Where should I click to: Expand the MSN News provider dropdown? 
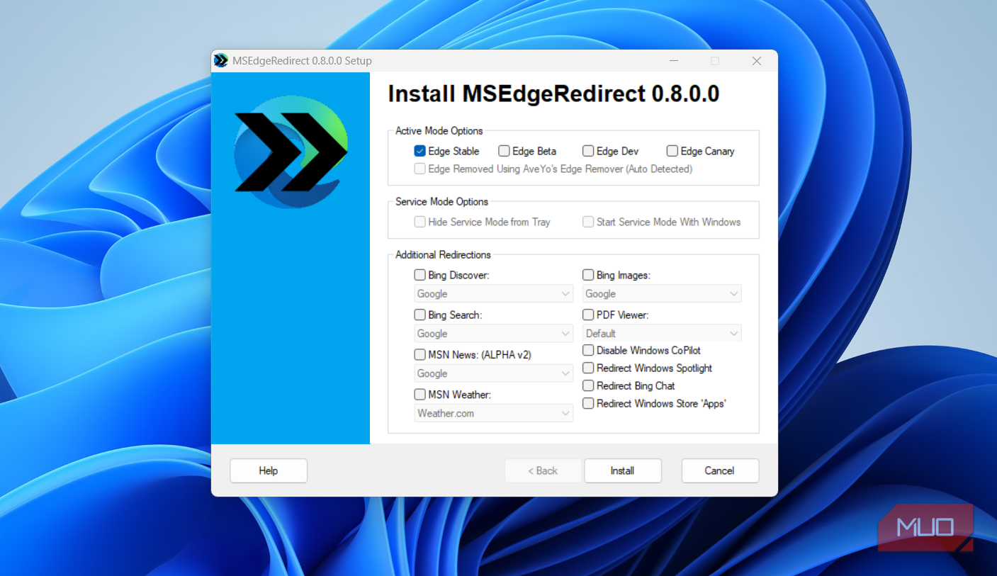point(494,373)
